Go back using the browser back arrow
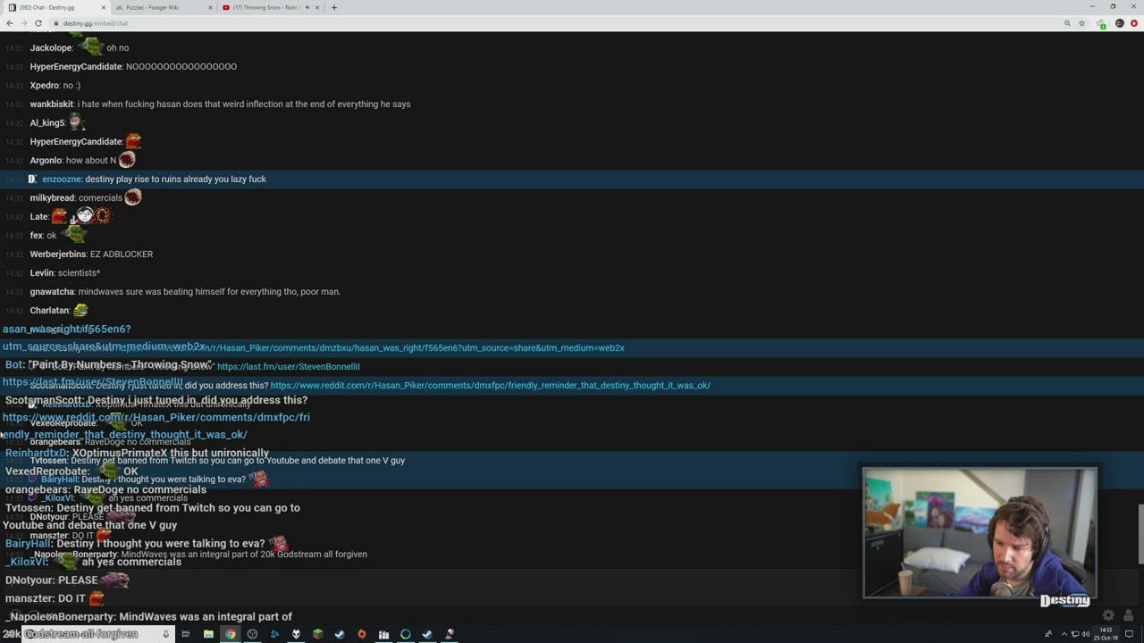Screen dimensions: 1144x643 point(9,23)
